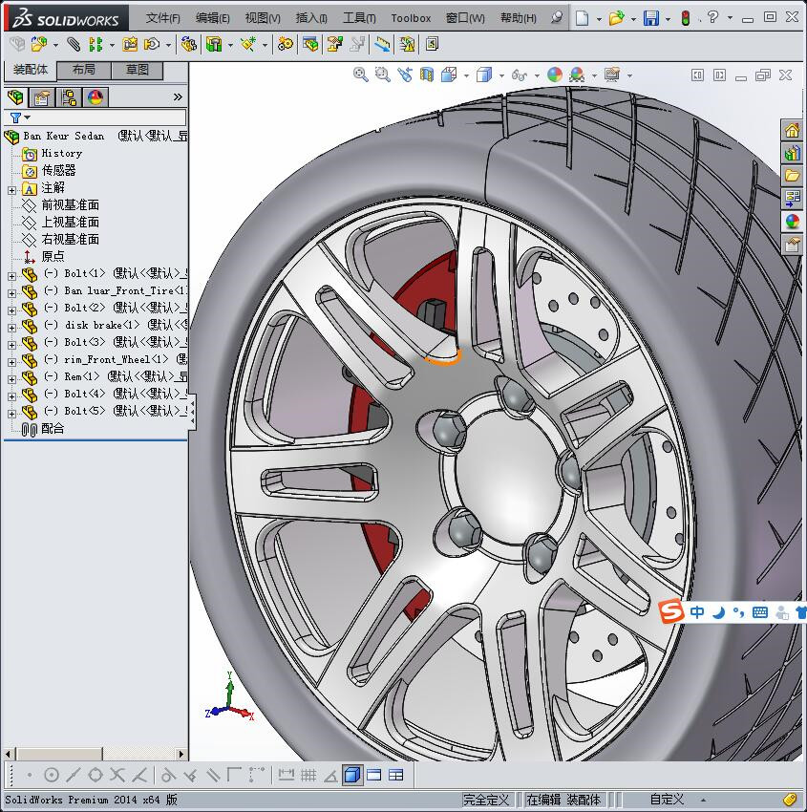Viewport: 807px width, 812px height.
Task: Click the Move Component icon
Action: click(152, 45)
